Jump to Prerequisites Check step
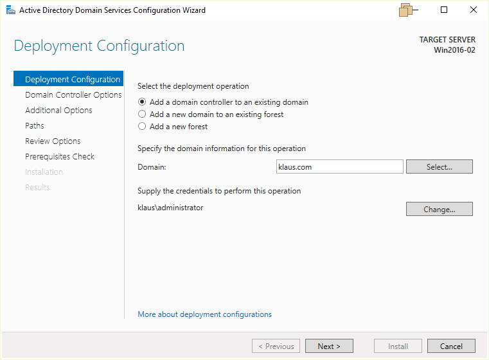 pos(60,157)
